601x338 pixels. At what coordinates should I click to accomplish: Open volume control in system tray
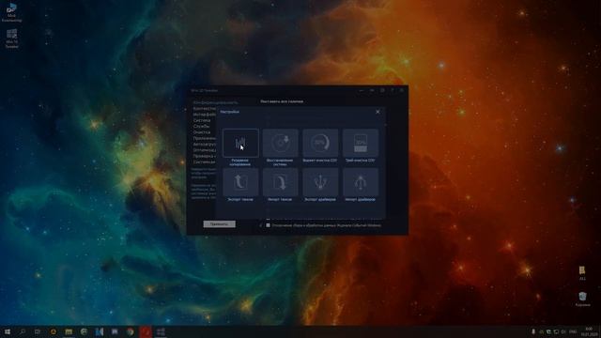pyautogui.click(x=563, y=331)
